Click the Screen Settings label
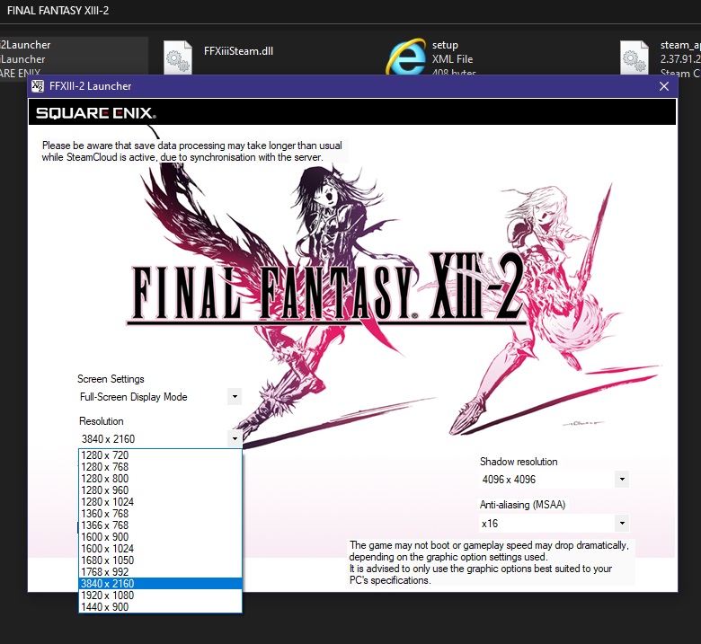This screenshot has height=644, width=701. pyautogui.click(x=111, y=379)
